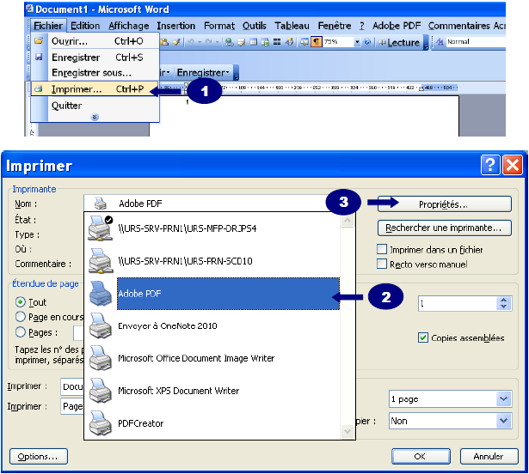Screen dimensions: 529x474
Task: Open the Format menu
Action: point(219,26)
